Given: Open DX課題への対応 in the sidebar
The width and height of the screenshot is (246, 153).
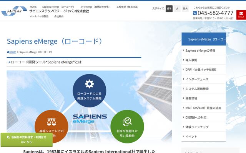Looking at the screenshot, I should coord(204,117).
